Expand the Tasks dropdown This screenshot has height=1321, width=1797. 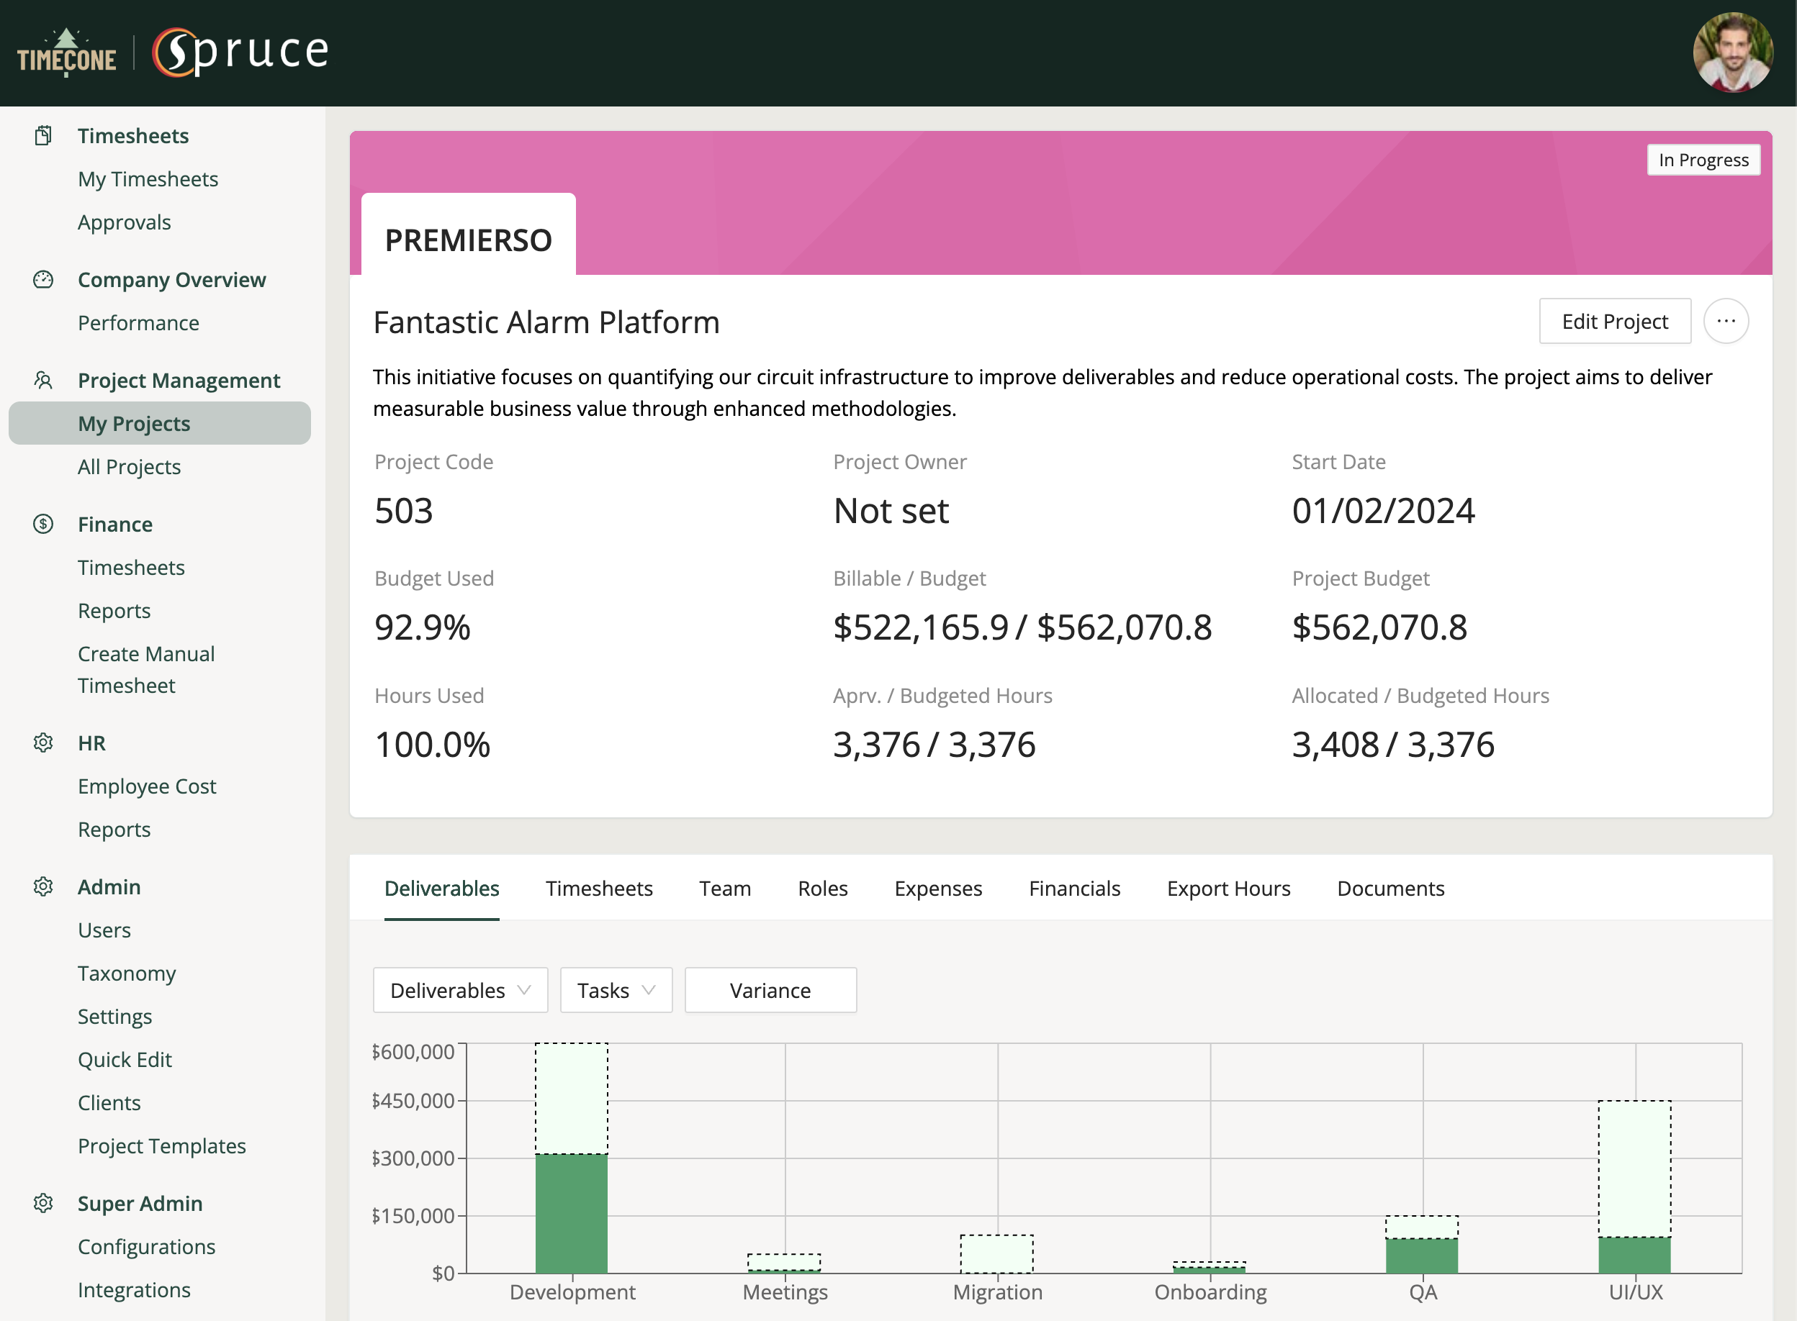(x=616, y=990)
